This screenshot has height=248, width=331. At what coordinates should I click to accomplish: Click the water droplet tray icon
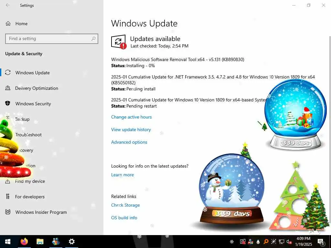click(258, 242)
